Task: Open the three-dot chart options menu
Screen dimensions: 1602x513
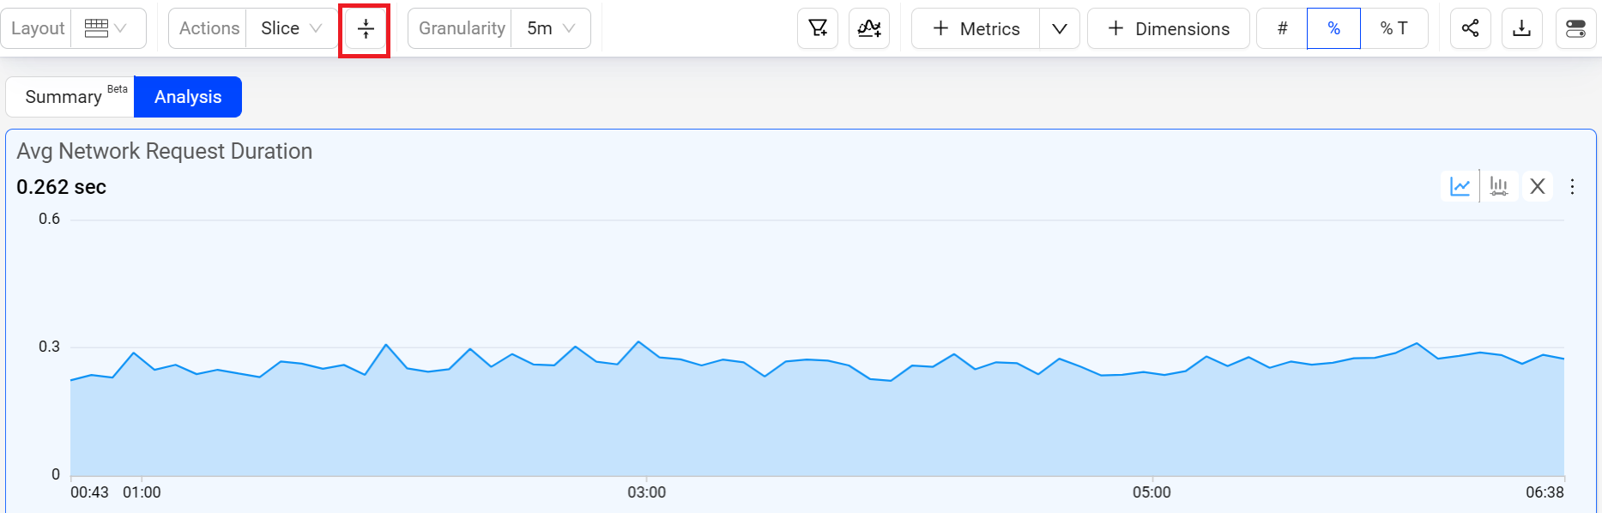Action: coord(1572,186)
